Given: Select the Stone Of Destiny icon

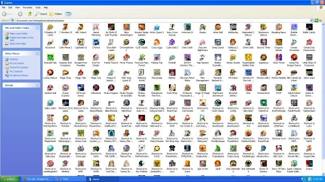Looking at the screenshot, I should pyautogui.click(x=263, y=164).
